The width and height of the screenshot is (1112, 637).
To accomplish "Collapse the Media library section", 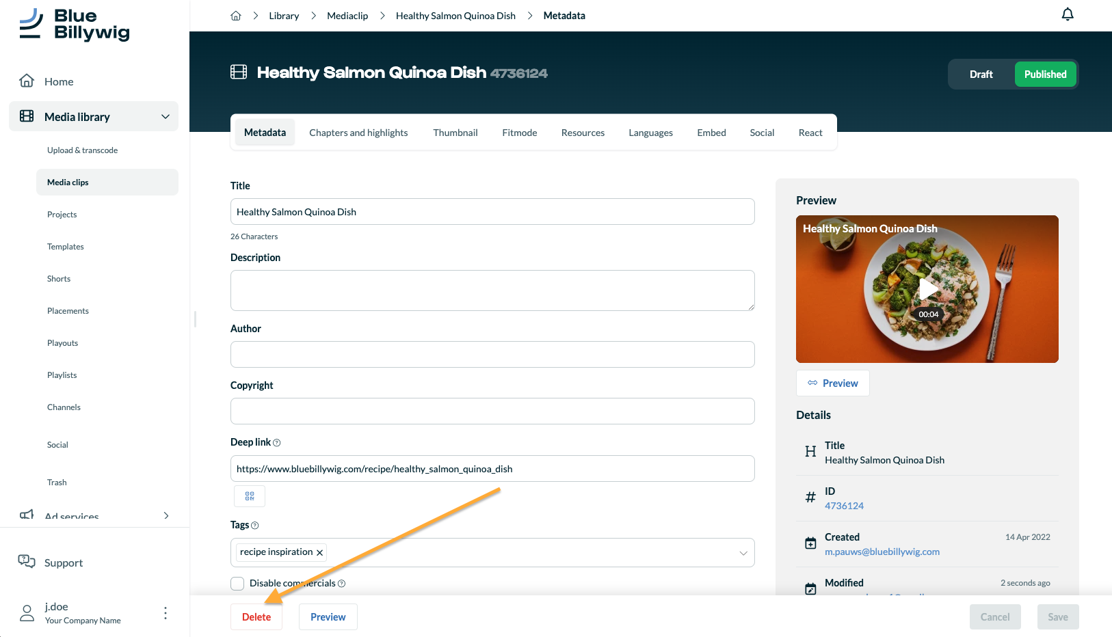I will point(166,117).
